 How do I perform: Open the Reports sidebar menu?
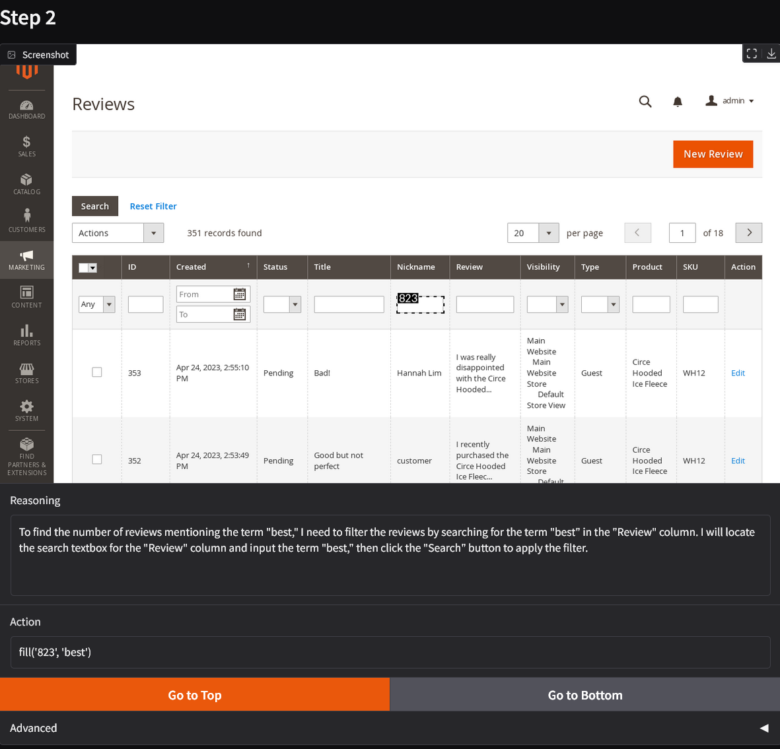point(26,335)
